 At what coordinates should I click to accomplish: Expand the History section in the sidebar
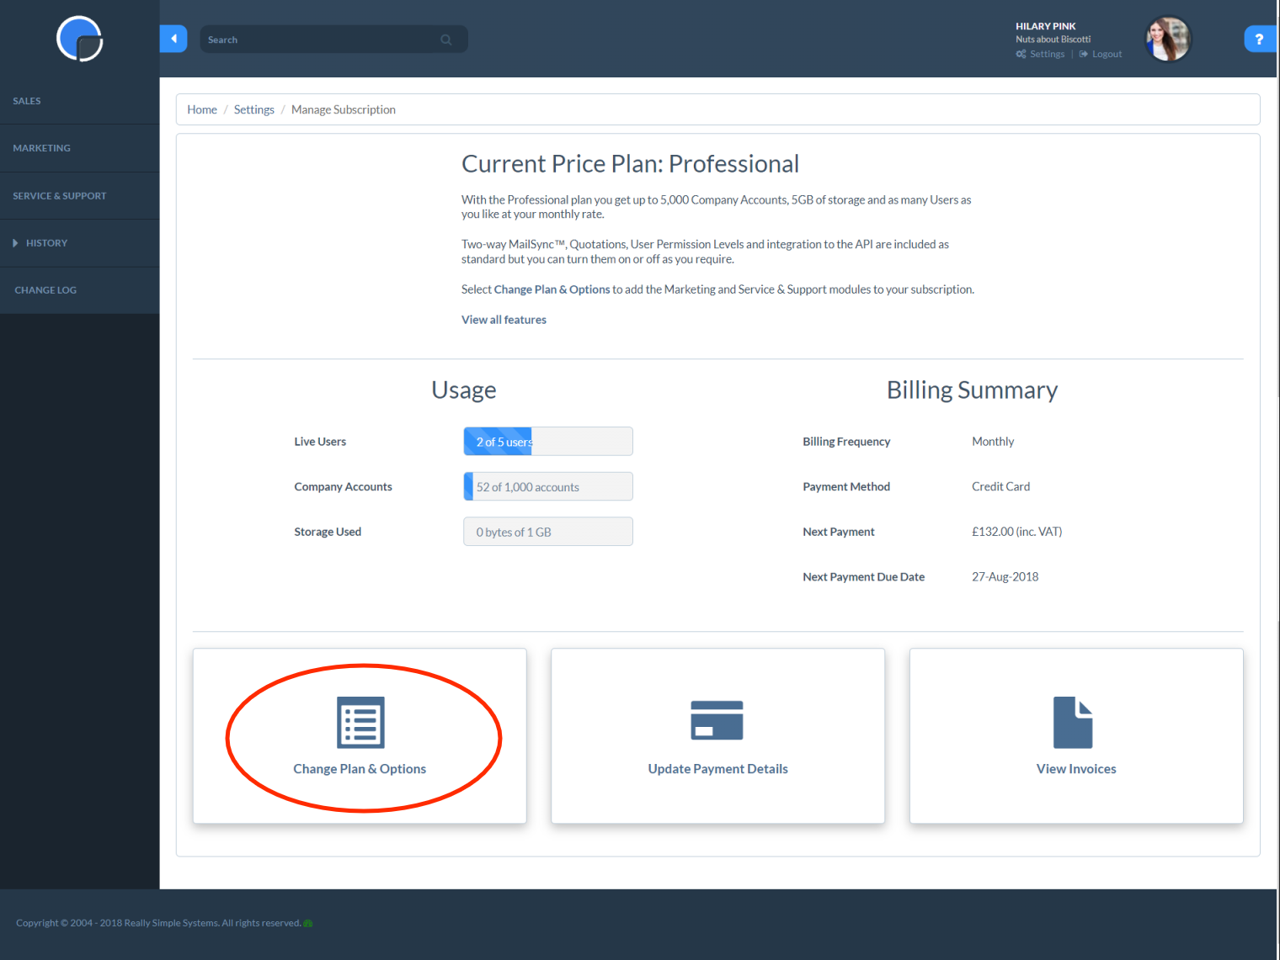coord(46,242)
